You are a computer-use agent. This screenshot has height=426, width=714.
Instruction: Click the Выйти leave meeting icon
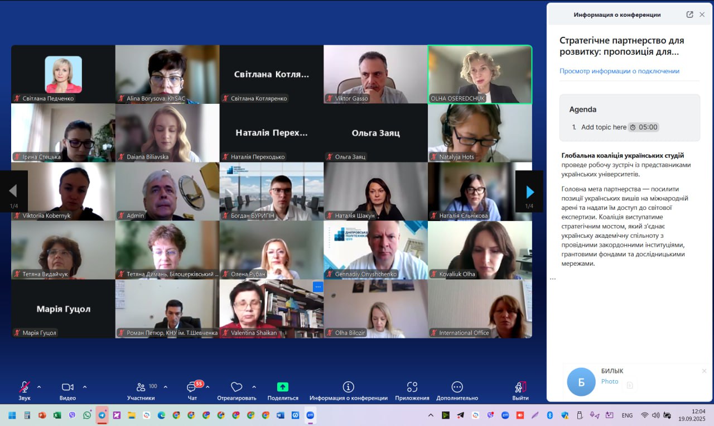[520, 387]
